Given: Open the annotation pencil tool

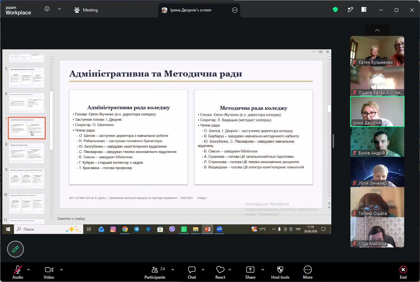Looking at the screenshot, I should click(x=15, y=249).
